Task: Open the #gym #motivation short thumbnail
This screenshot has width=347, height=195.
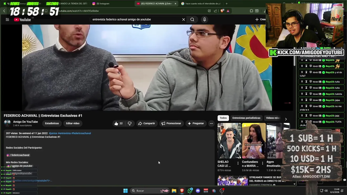Action: point(274,141)
